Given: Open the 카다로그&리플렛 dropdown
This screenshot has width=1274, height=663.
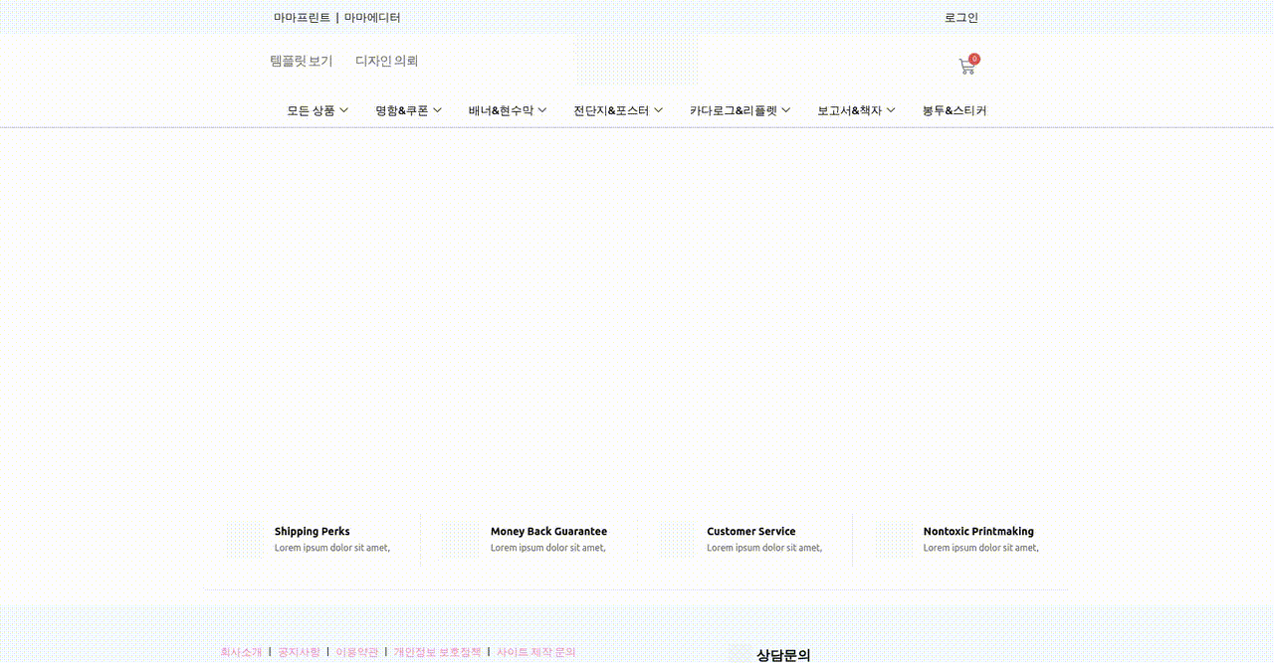Looking at the screenshot, I should click(x=740, y=110).
